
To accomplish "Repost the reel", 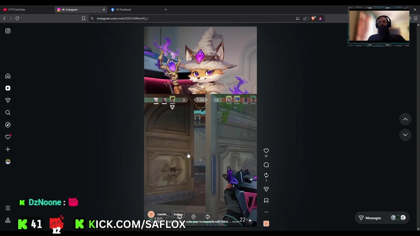I will (266, 175).
